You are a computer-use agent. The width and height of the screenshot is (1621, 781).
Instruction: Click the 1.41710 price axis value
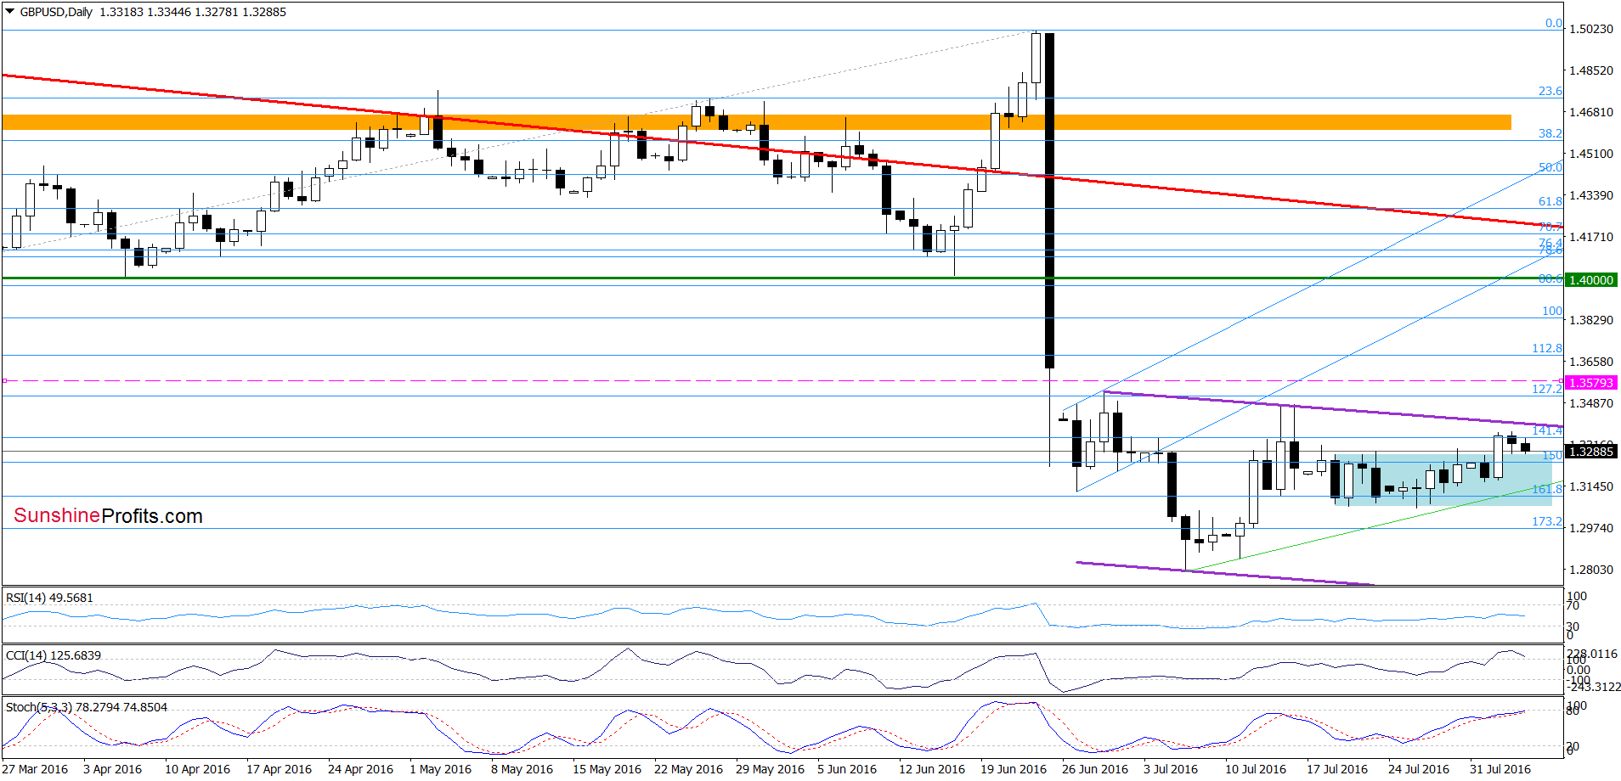coord(1590,237)
